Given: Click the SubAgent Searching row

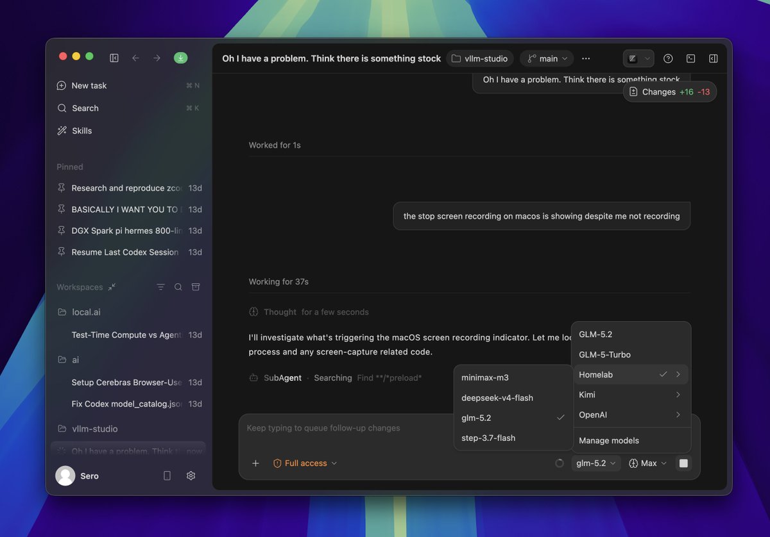Looking at the screenshot, I should click(x=336, y=378).
